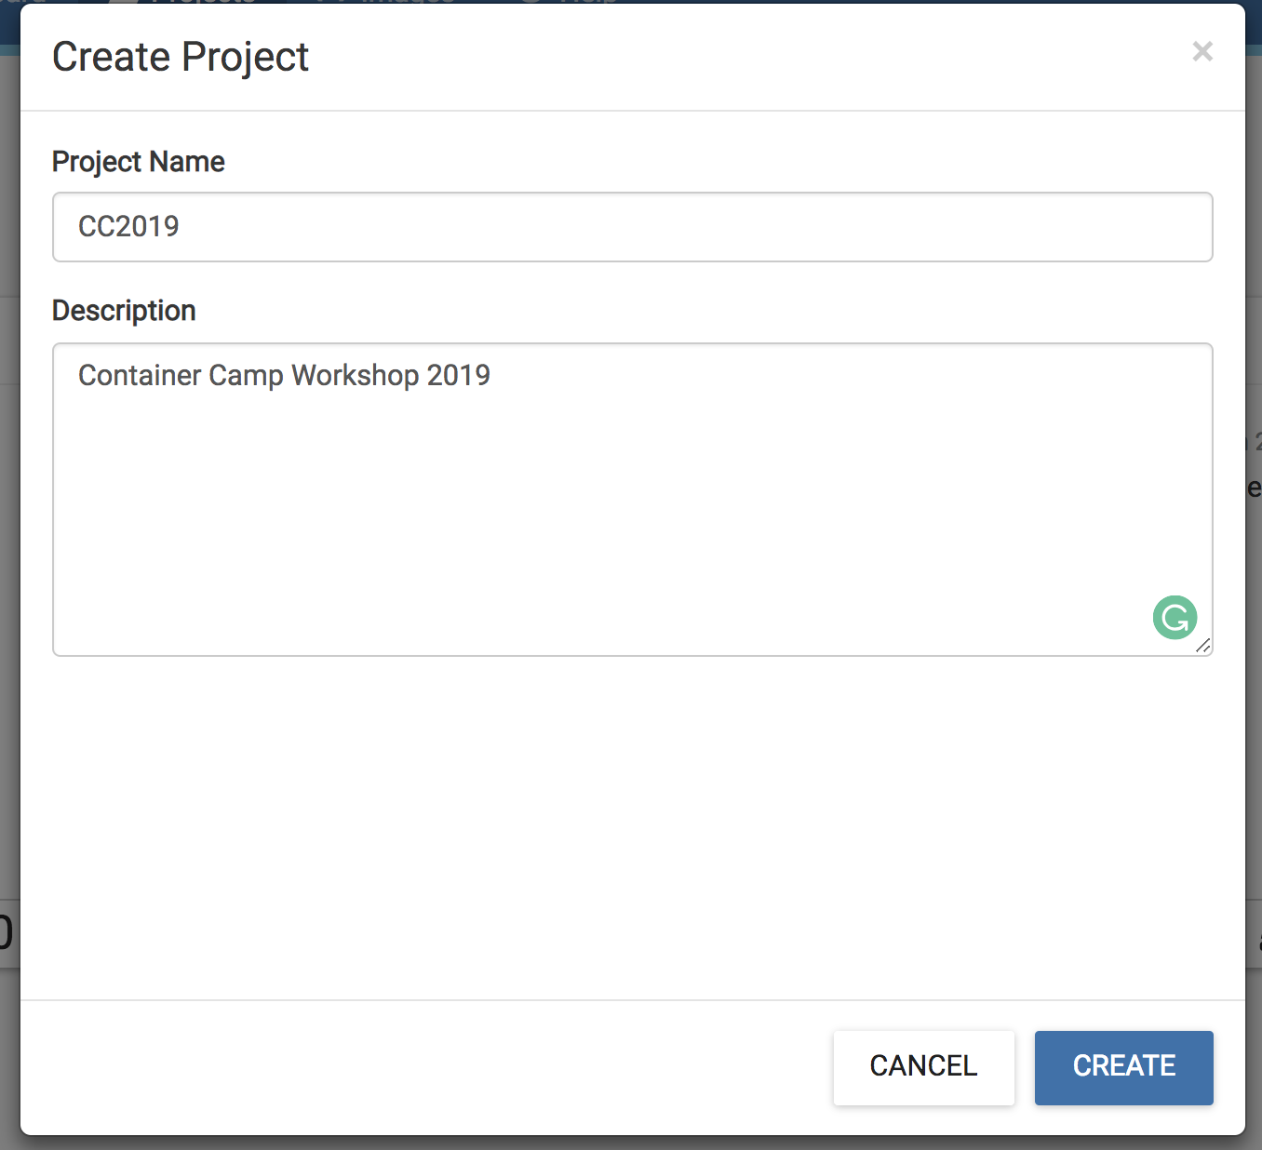Viewport: 1262px width, 1150px height.
Task: Click the Grammarly icon in the Description box
Action: click(x=1175, y=618)
